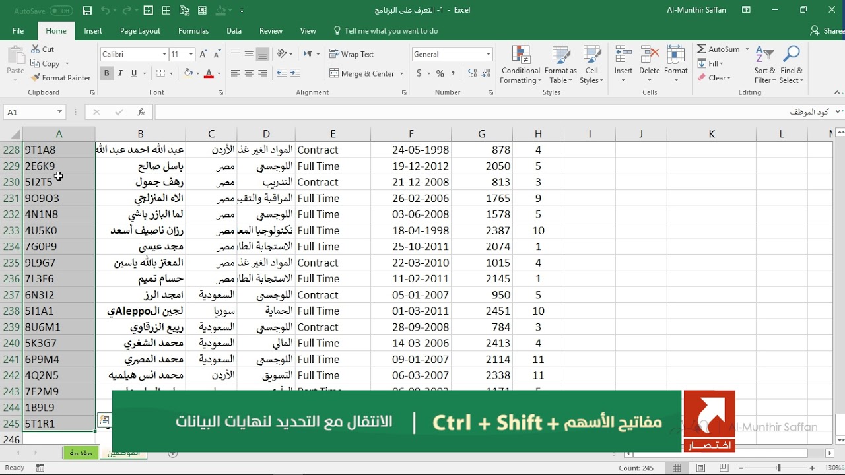Image resolution: width=845 pixels, height=475 pixels.
Task: Click the Delete cells icon
Action: pos(650,55)
